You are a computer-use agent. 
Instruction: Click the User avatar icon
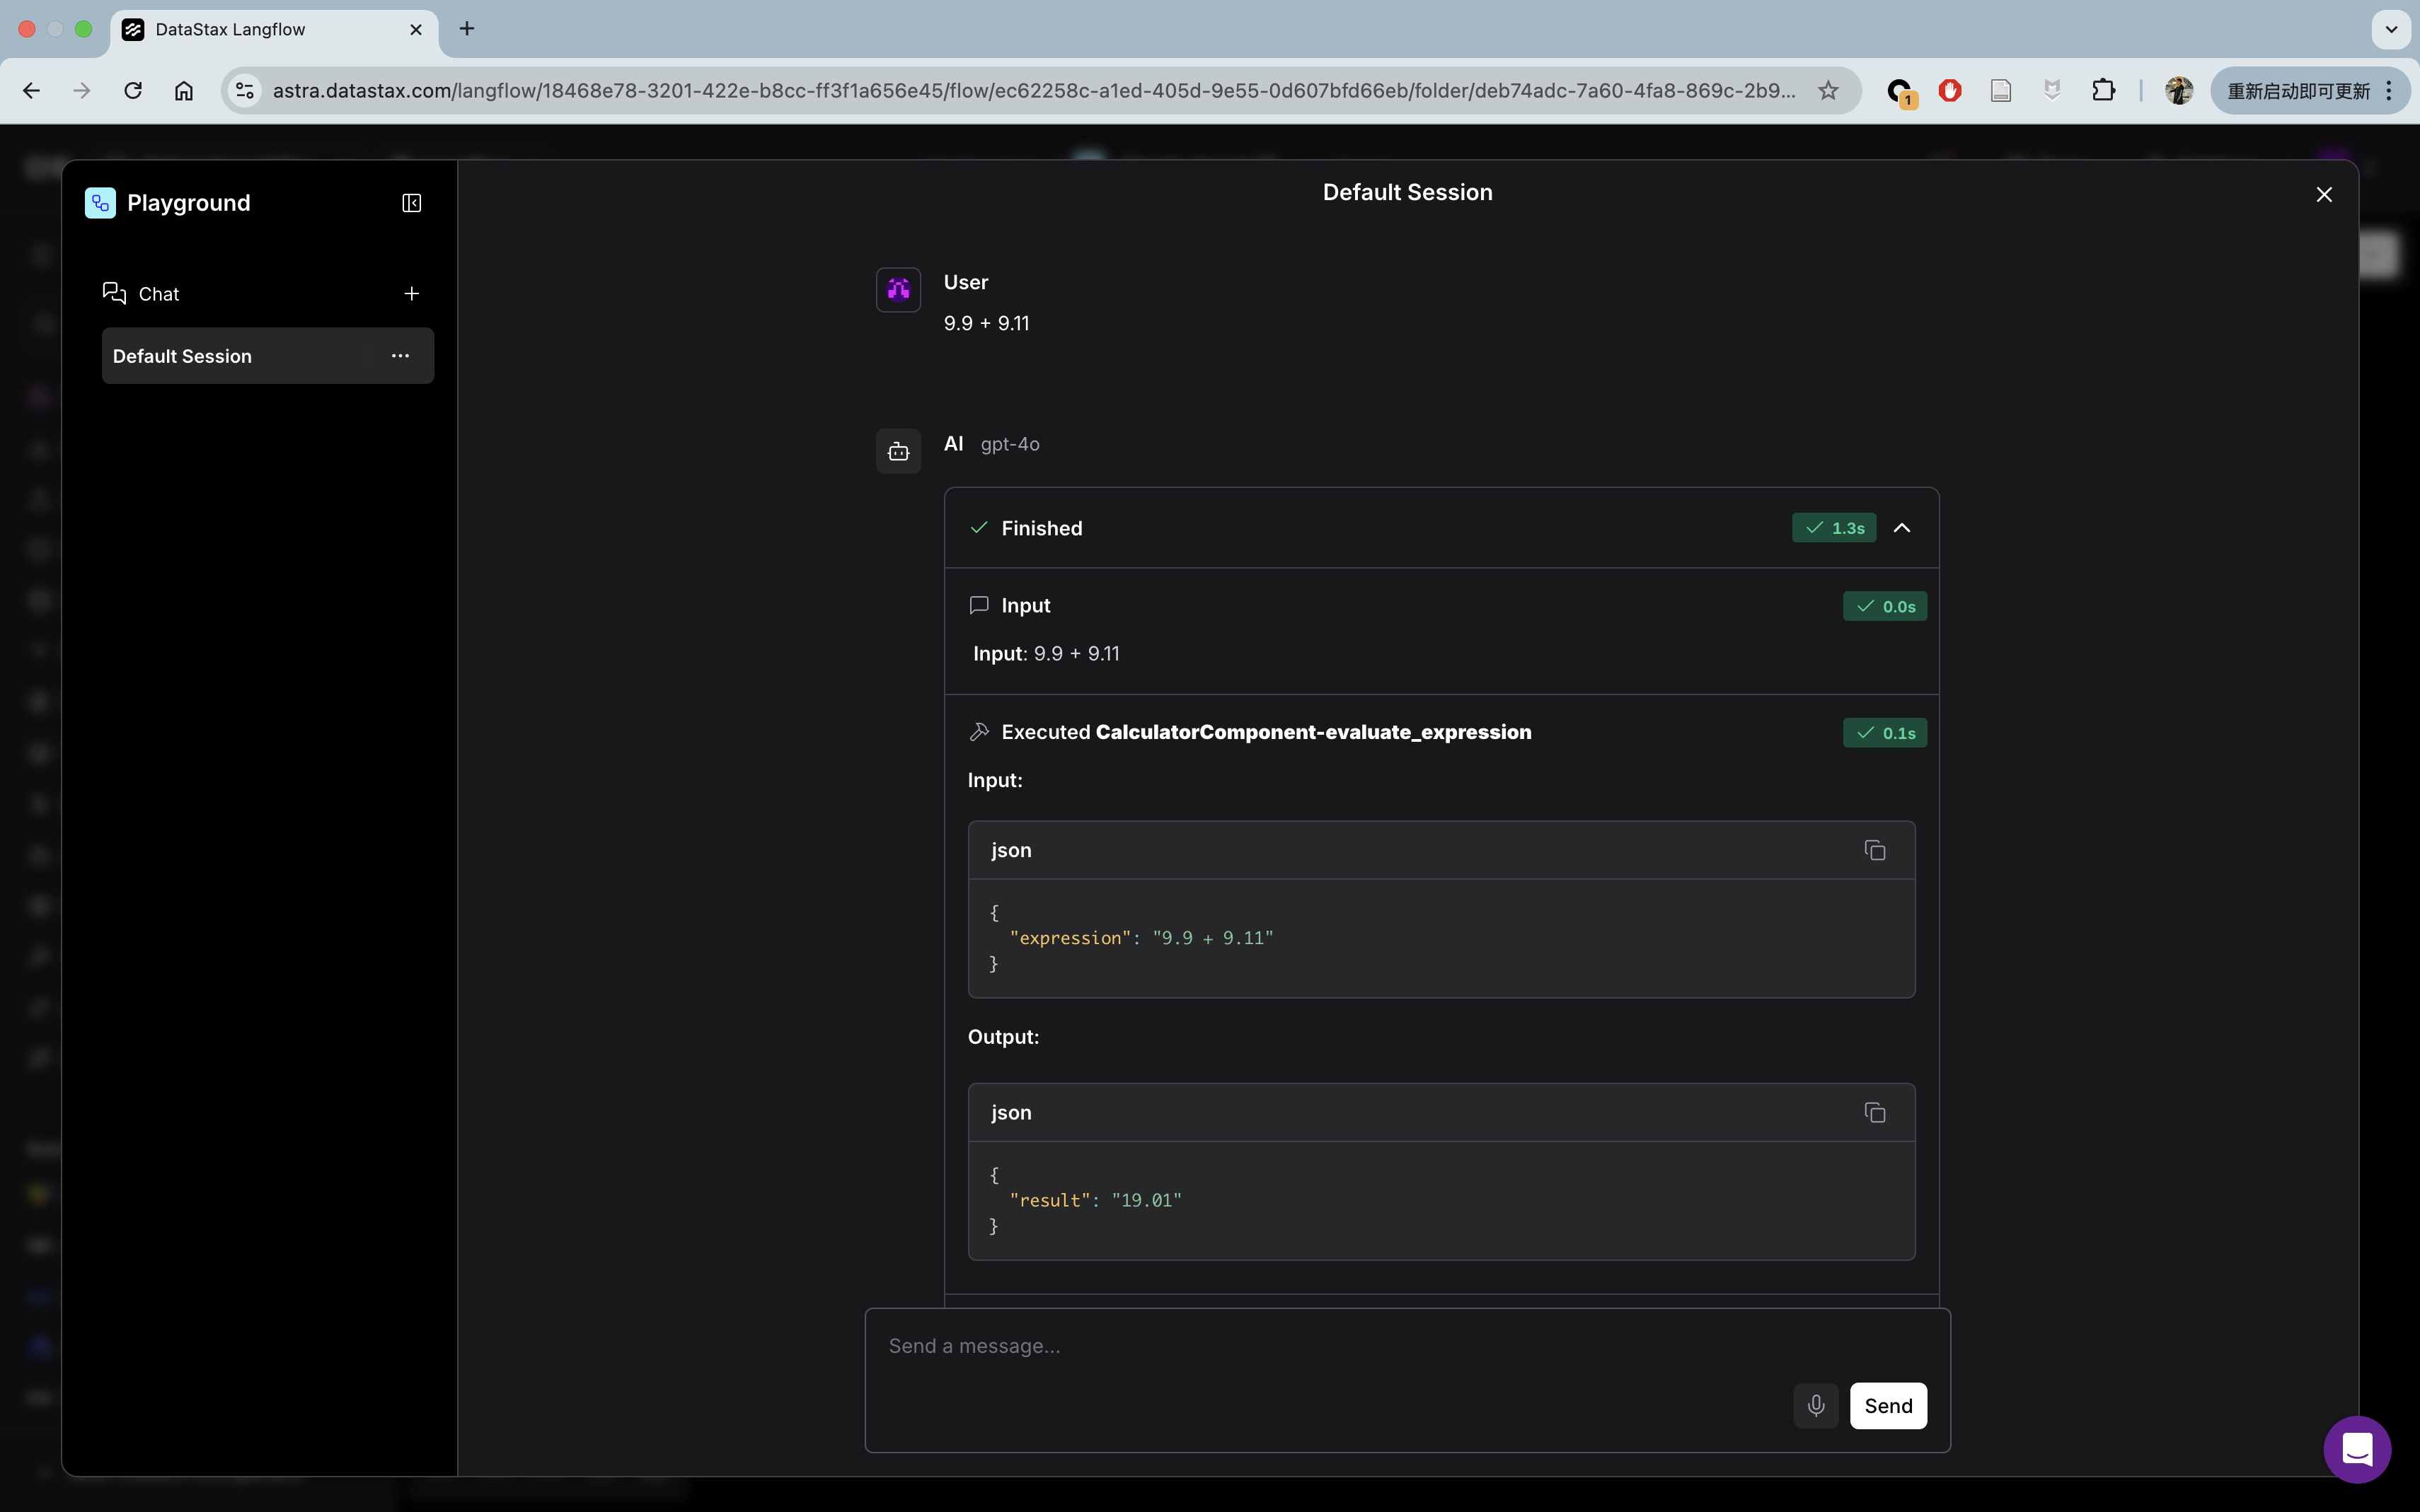[x=899, y=290]
